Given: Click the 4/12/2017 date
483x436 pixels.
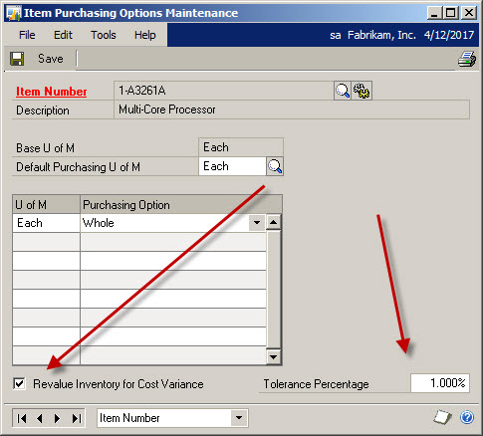Looking at the screenshot, I should pos(449,35).
